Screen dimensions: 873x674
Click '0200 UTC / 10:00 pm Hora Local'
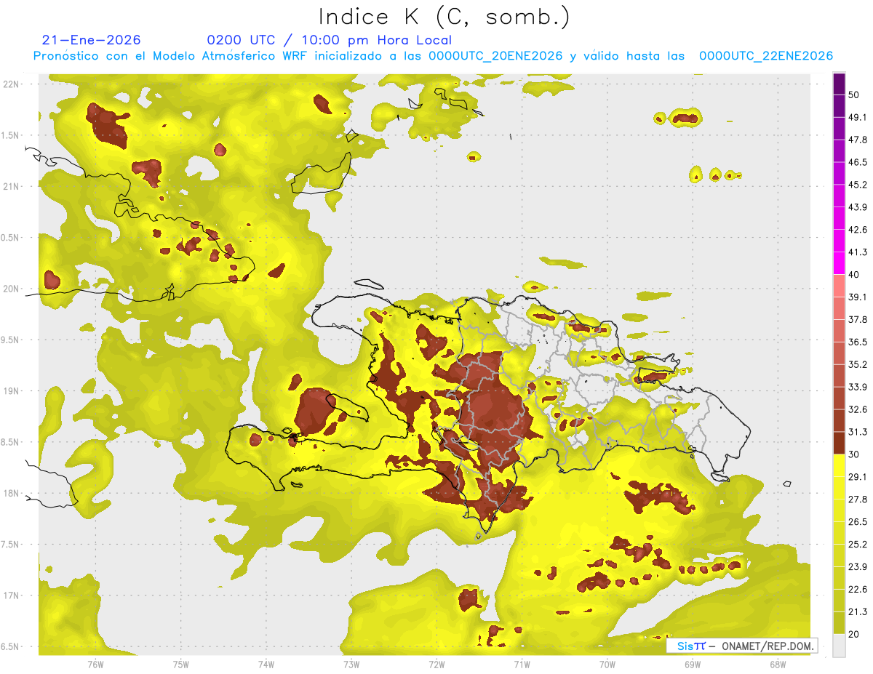330,40
